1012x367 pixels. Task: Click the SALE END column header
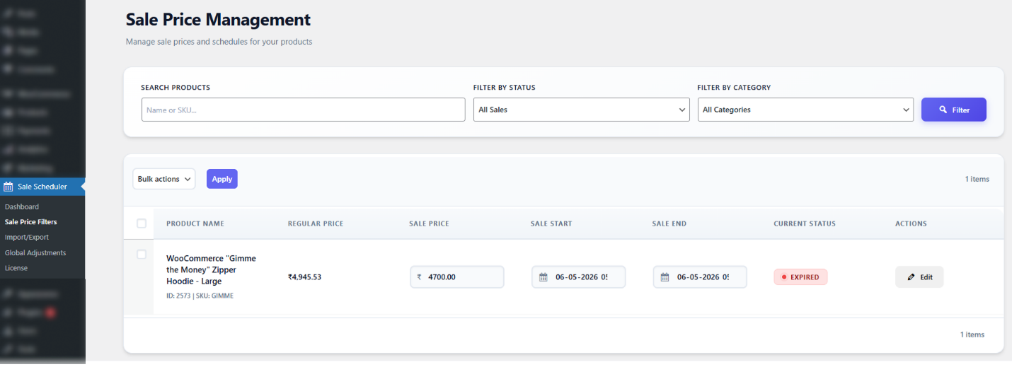click(x=669, y=223)
